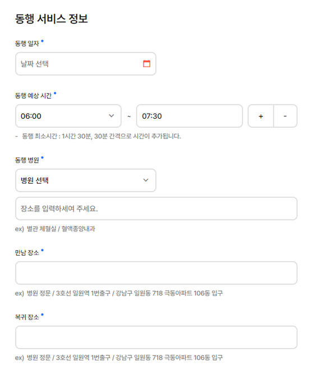
Task: Click the 복귀 장소 label
Action: tap(27, 317)
